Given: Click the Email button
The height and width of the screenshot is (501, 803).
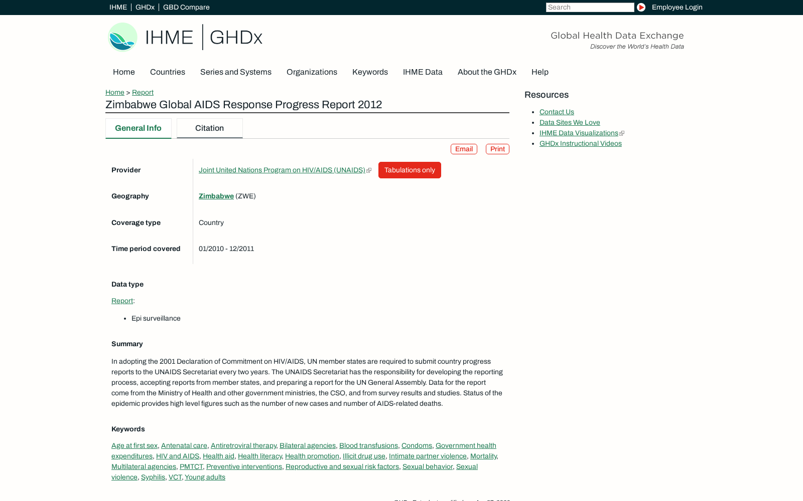Looking at the screenshot, I should click(464, 149).
